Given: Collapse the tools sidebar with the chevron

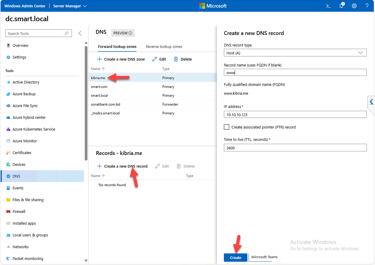Looking at the screenshot, I should pyautogui.click(x=80, y=33).
